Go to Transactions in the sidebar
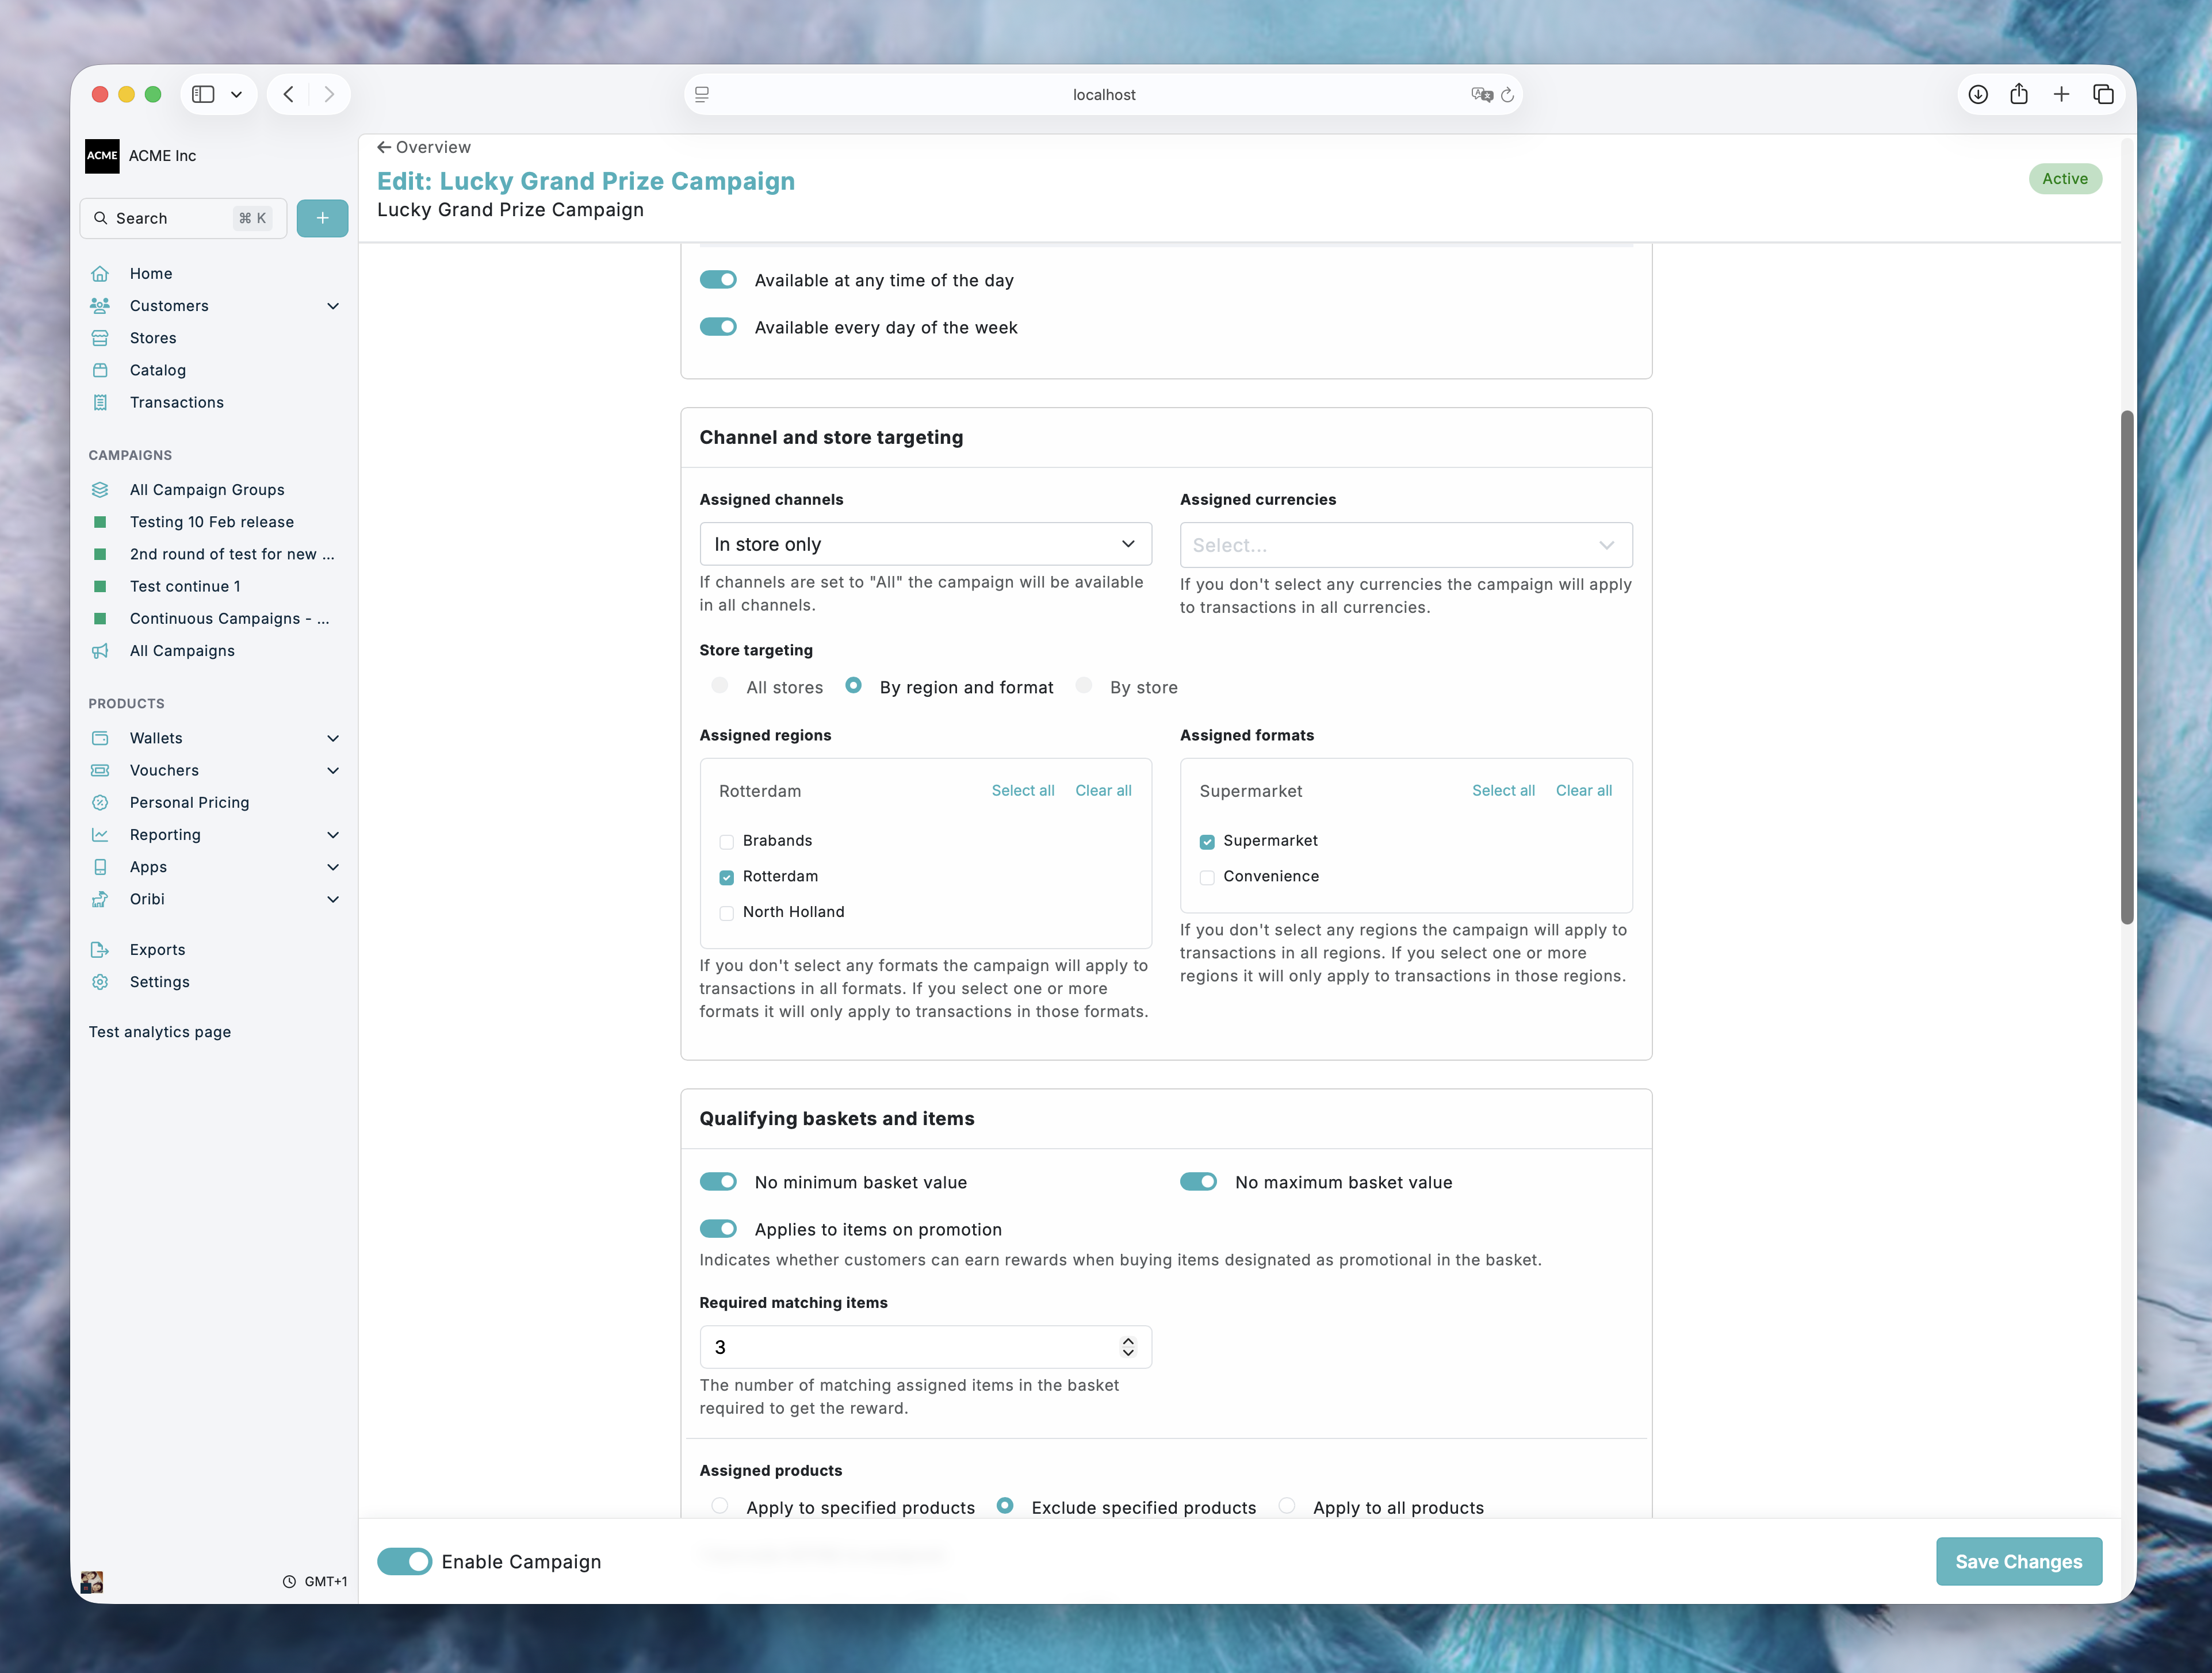Viewport: 2212px width, 1673px height. coord(177,403)
